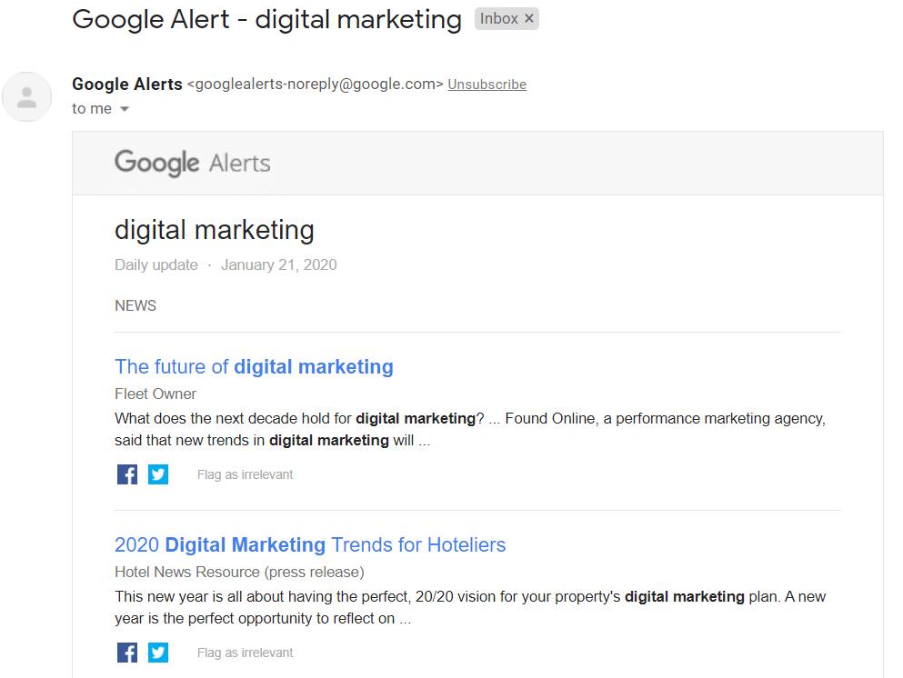Open Facebook share for Hoteliers article
903x678 pixels.
[x=127, y=652]
